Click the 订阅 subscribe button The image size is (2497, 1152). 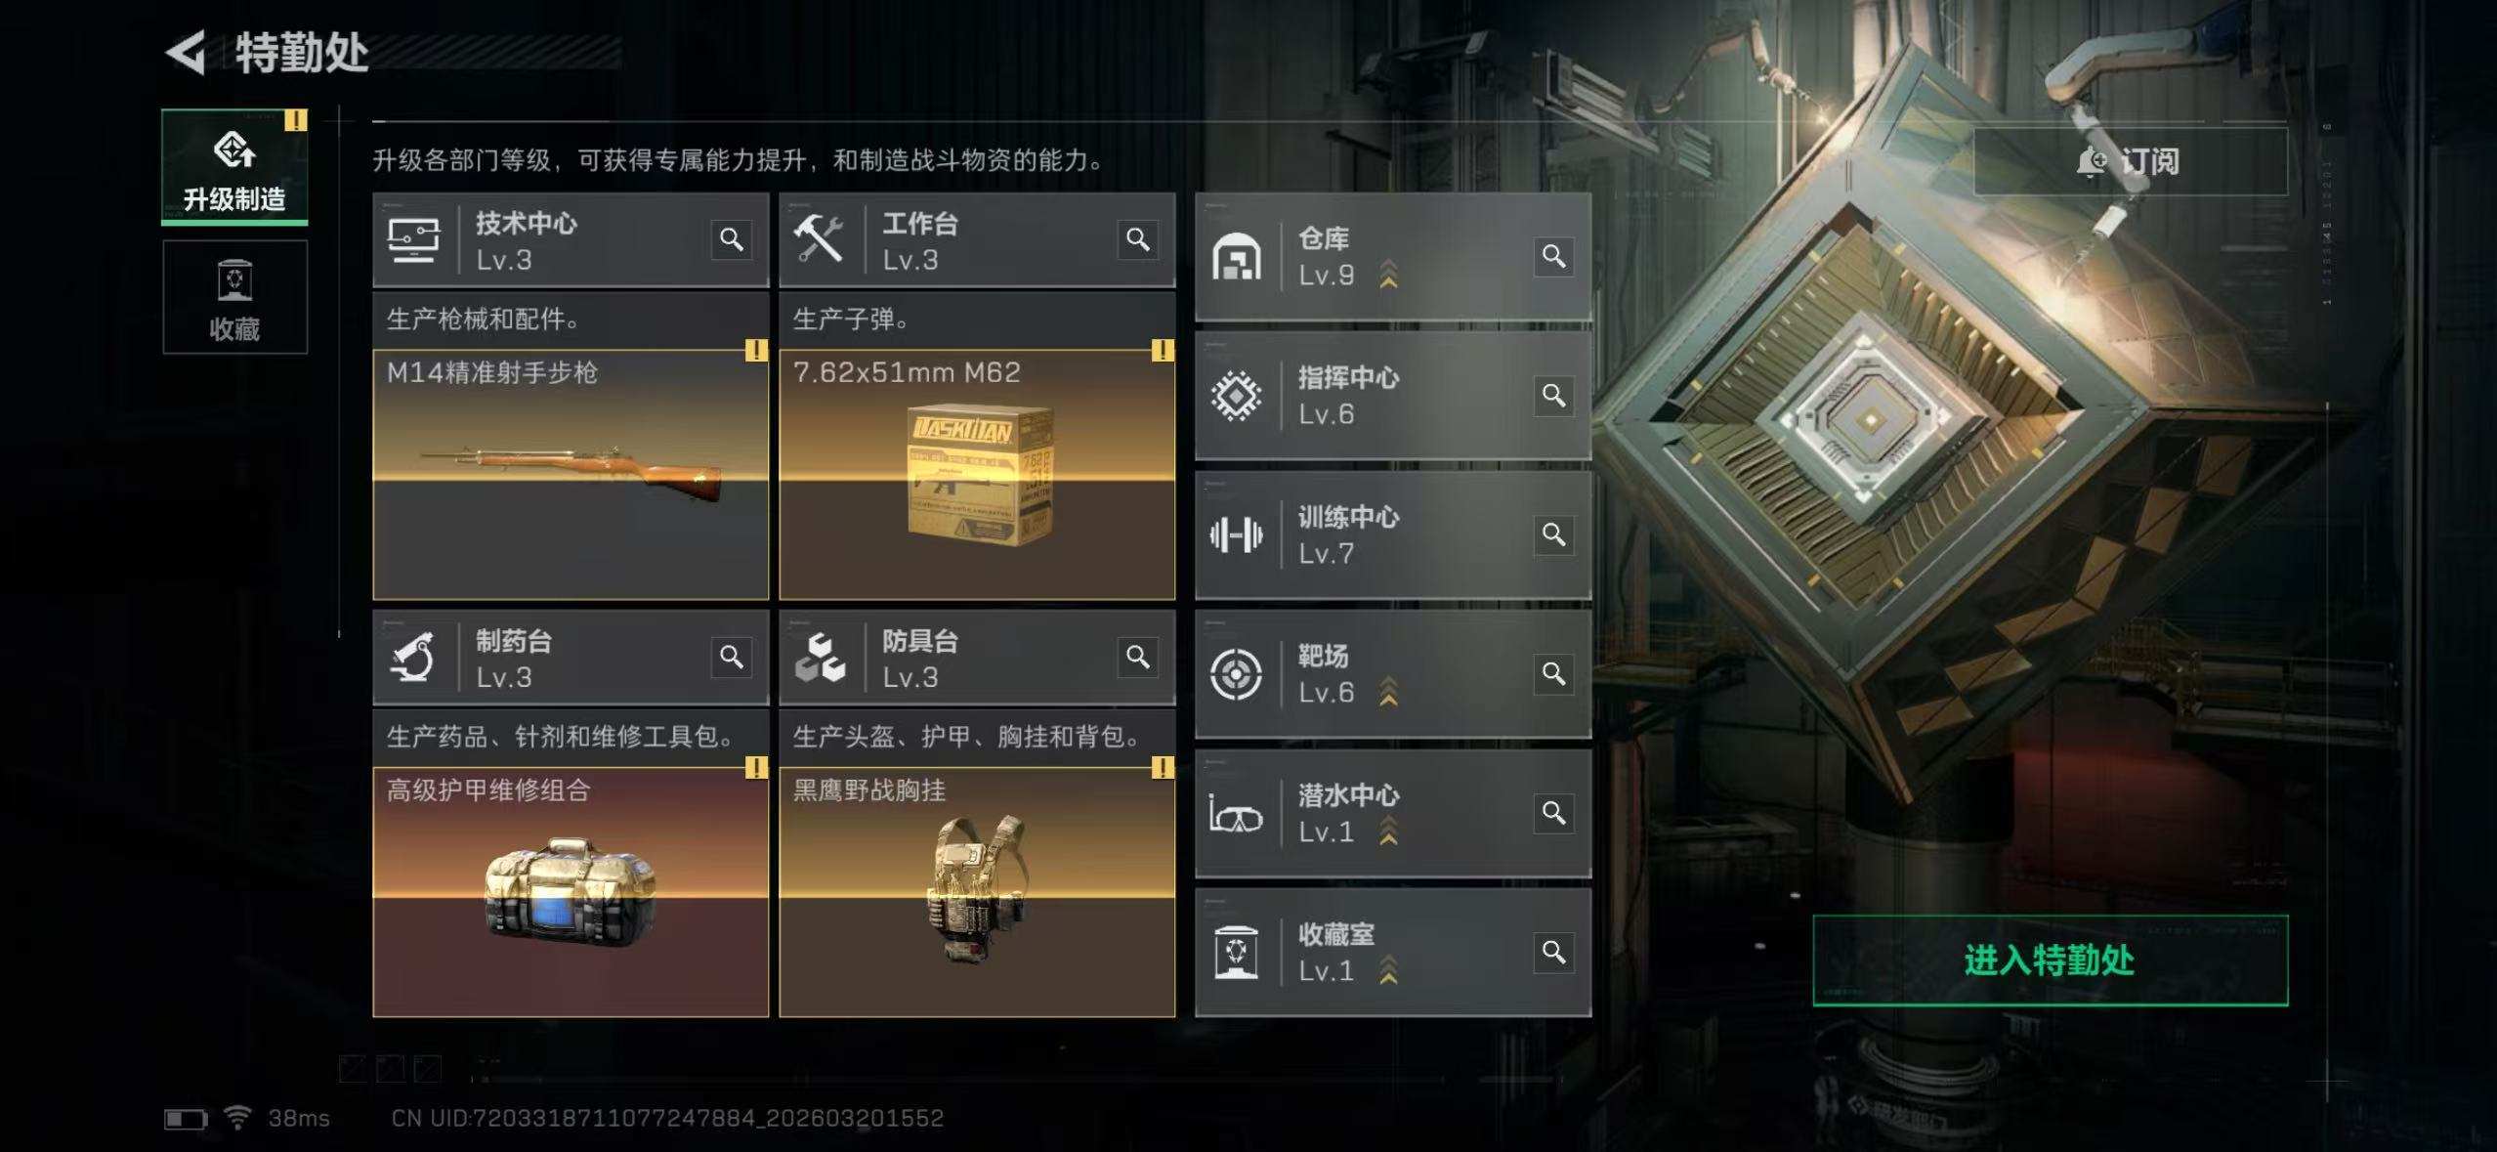[x=2131, y=161]
